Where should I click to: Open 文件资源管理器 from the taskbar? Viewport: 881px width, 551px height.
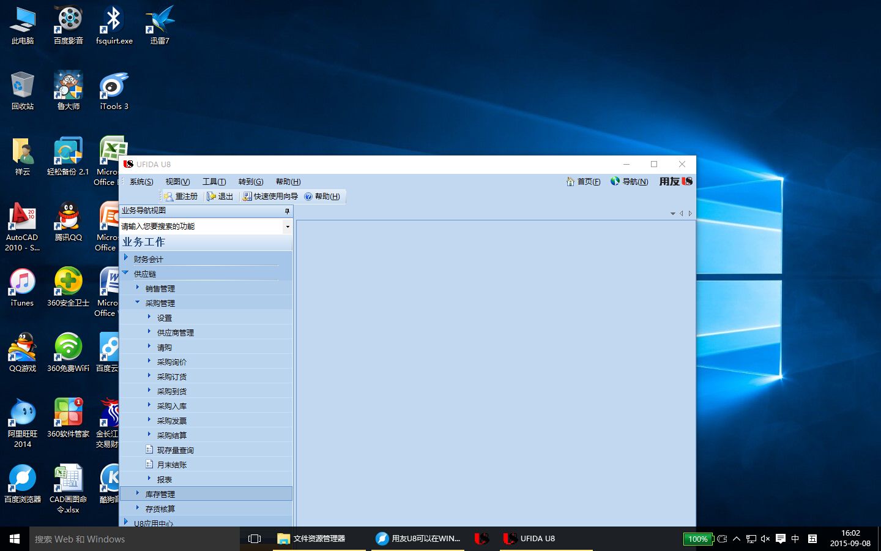coord(311,539)
